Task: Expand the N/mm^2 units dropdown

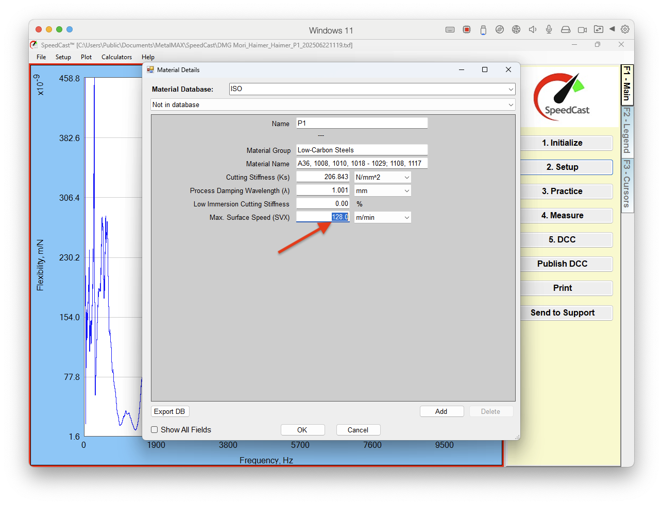Action: 383,177
